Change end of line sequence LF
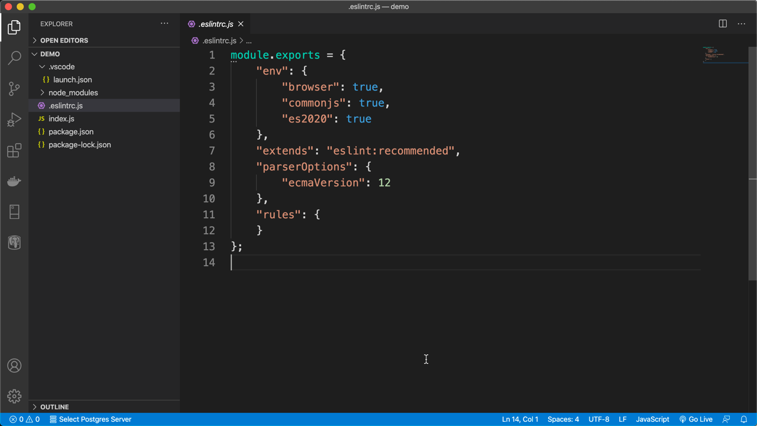Screen dimensions: 757x426 (623, 419)
